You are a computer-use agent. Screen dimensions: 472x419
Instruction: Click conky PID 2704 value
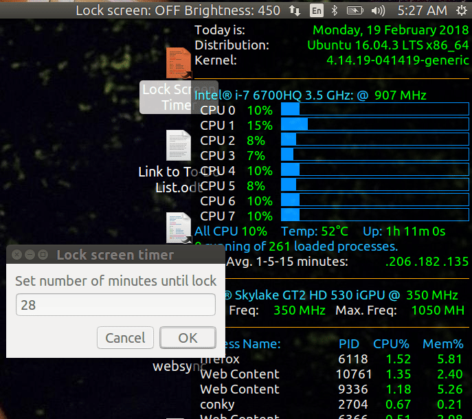click(x=352, y=405)
